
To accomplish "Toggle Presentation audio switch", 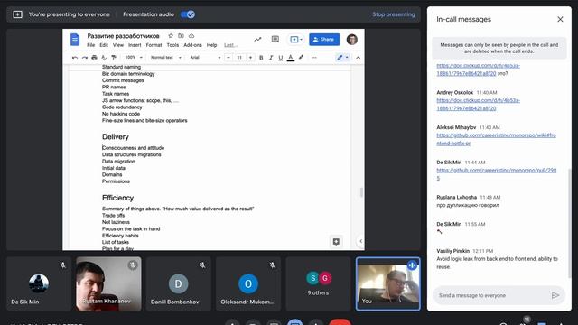I will coord(188,14).
